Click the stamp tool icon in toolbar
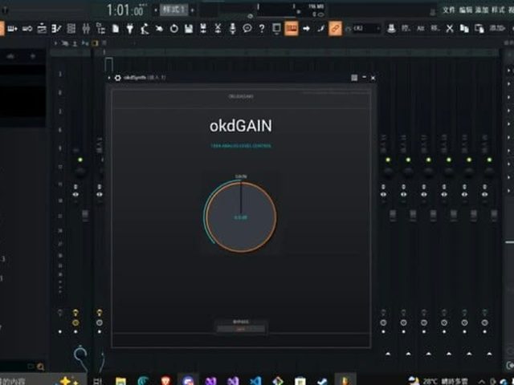514x385 pixels. (391, 29)
